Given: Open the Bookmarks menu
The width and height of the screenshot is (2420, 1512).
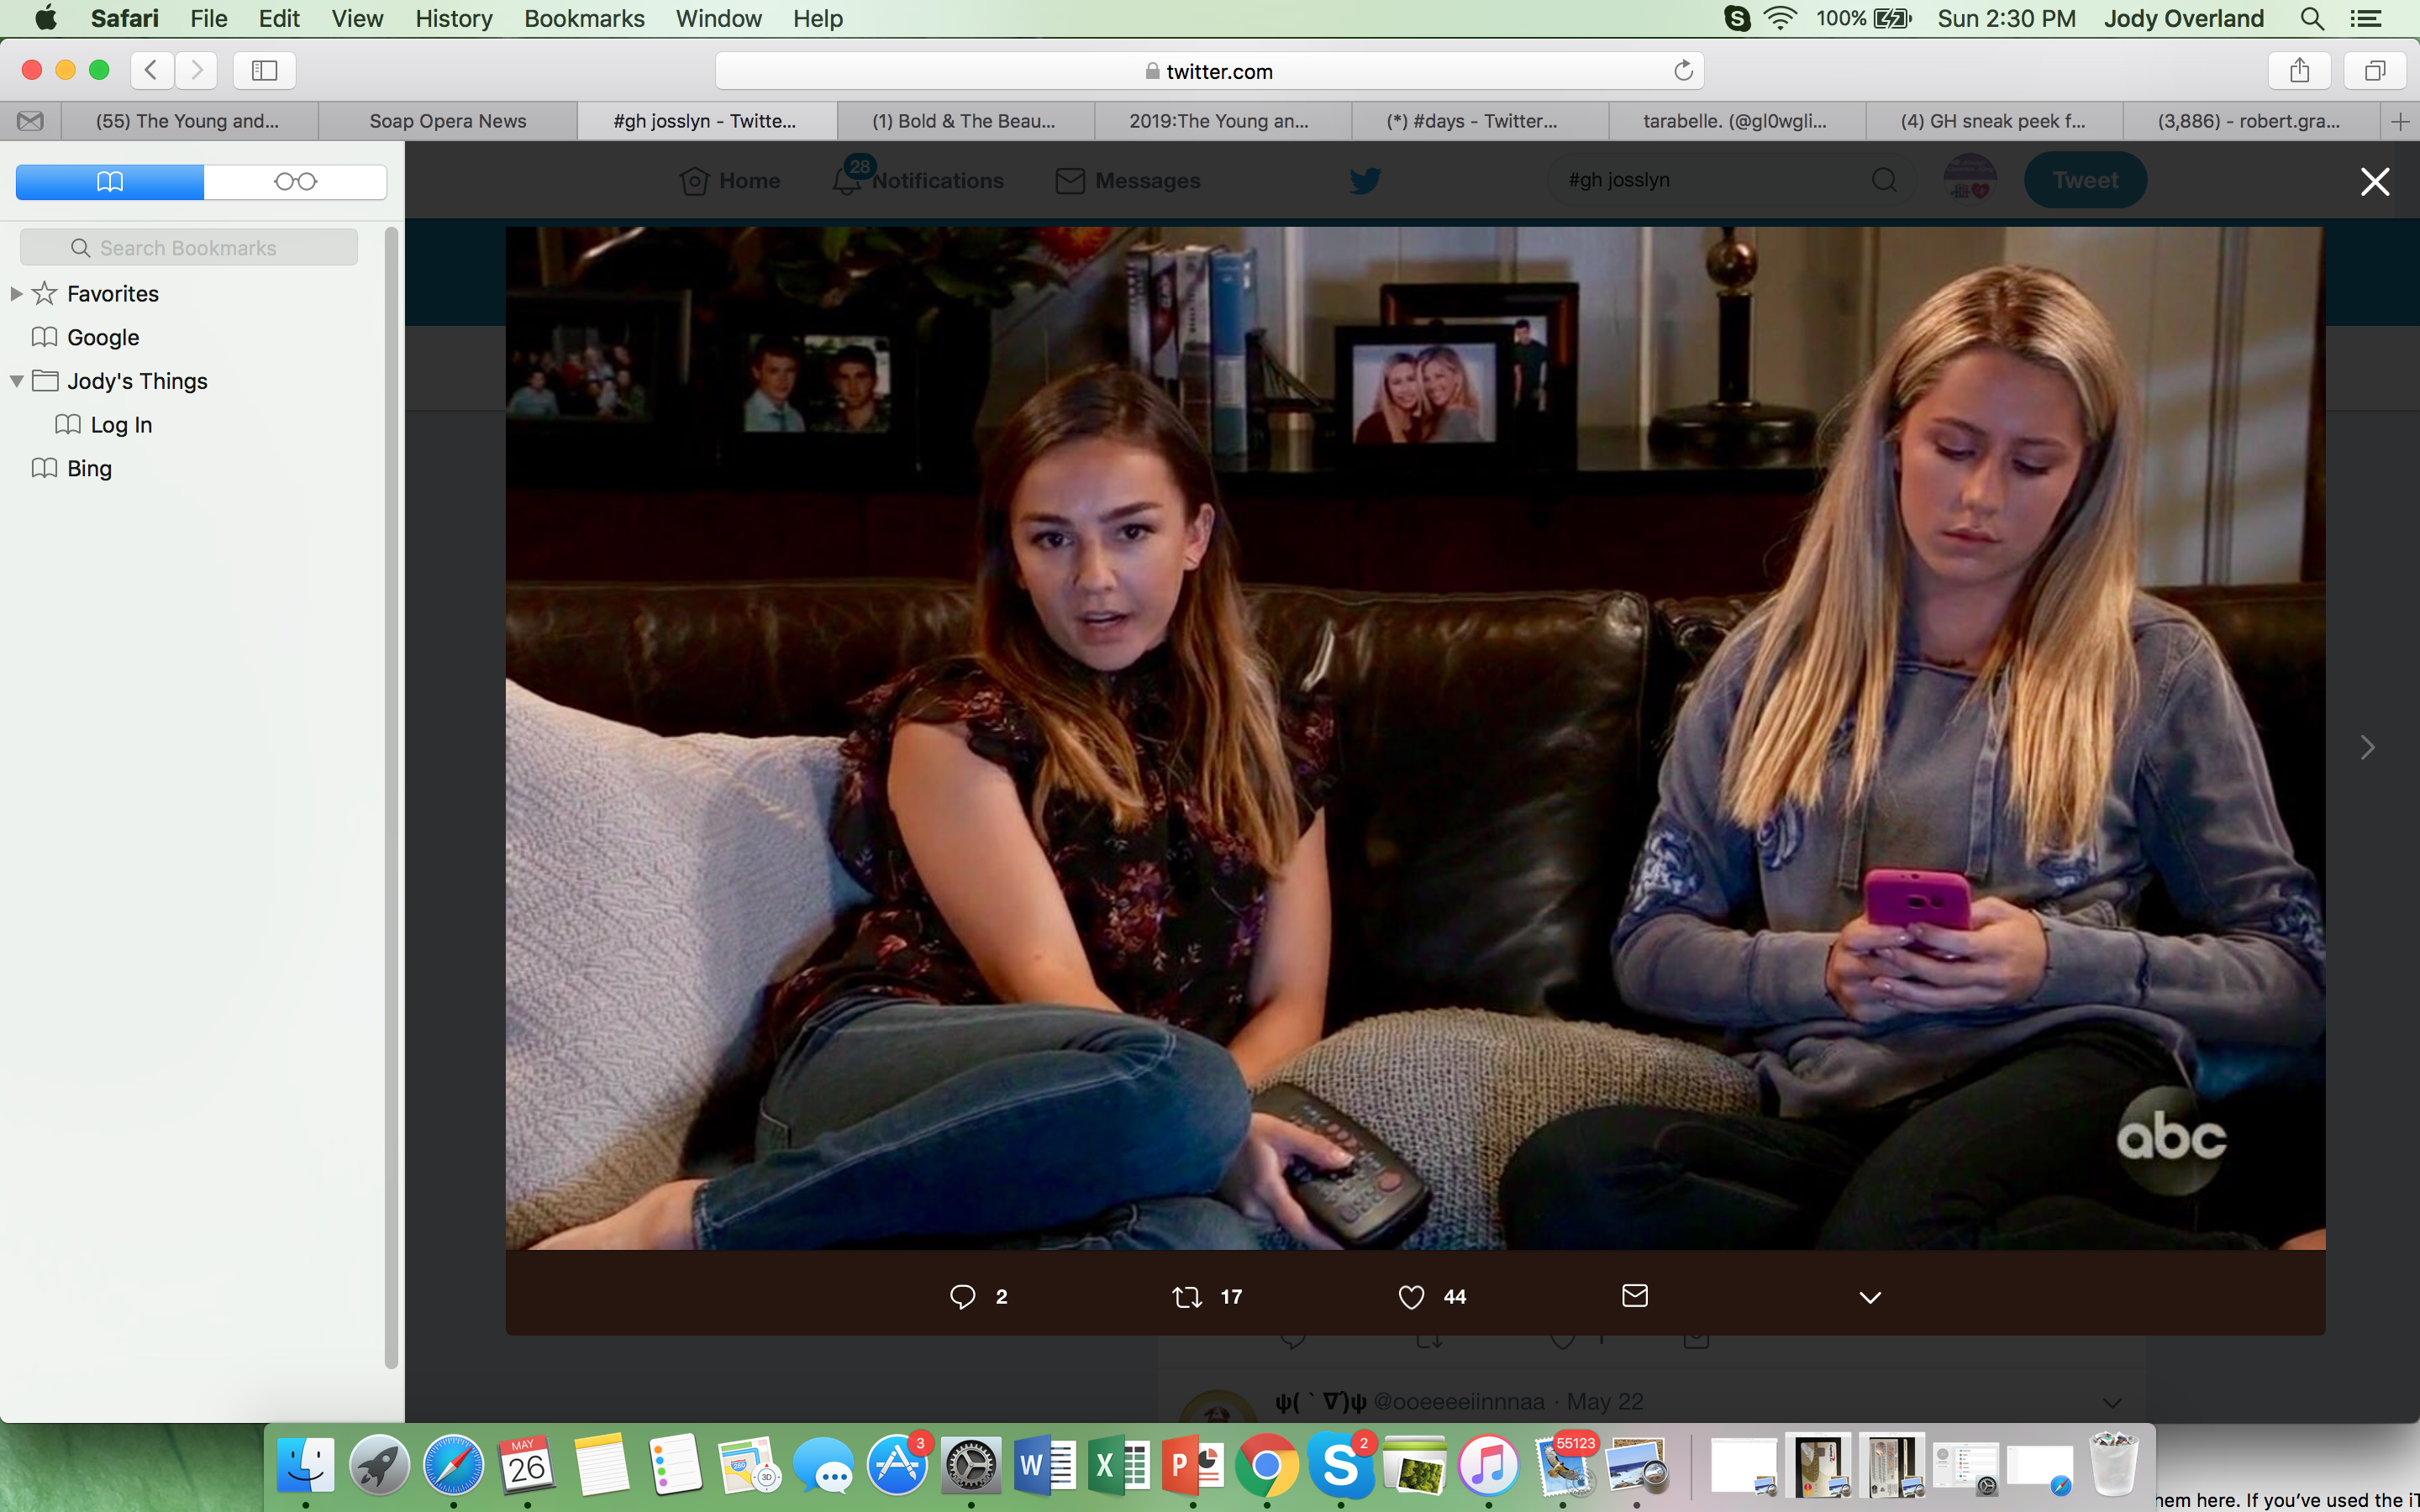Looking at the screenshot, I should tap(584, 18).
